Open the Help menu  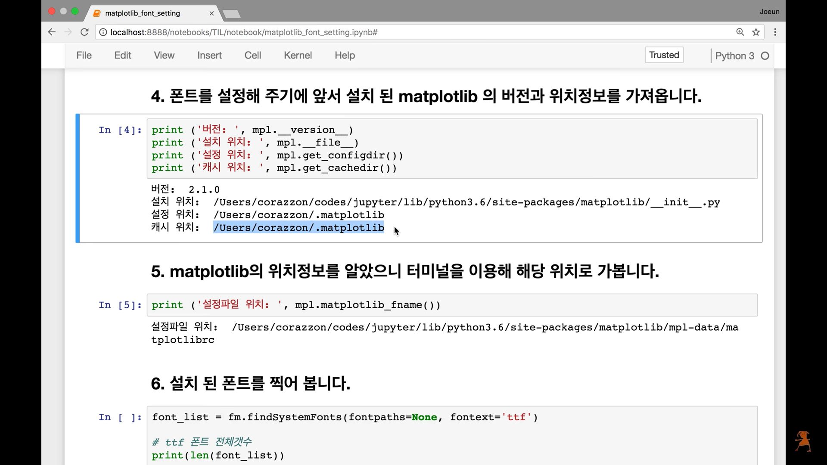pyautogui.click(x=345, y=56)
